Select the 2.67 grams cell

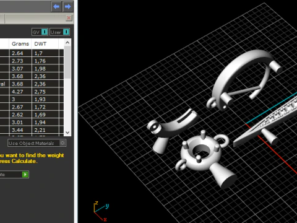[x=20, y=107]
